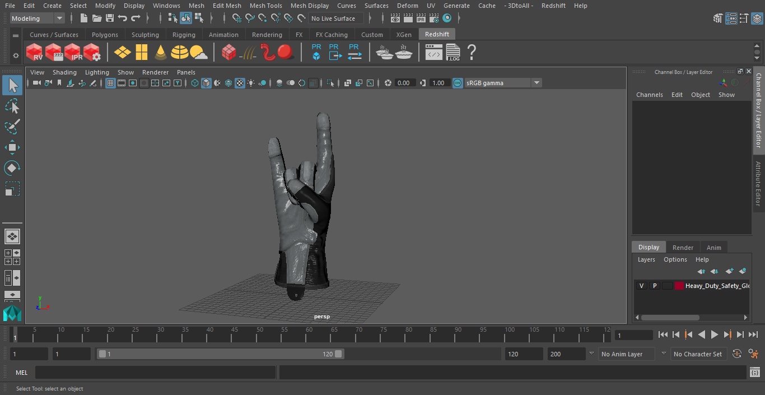765x395 pixels.
Task: Create Redshift sun and sky icon
Action: click(199, 52)
